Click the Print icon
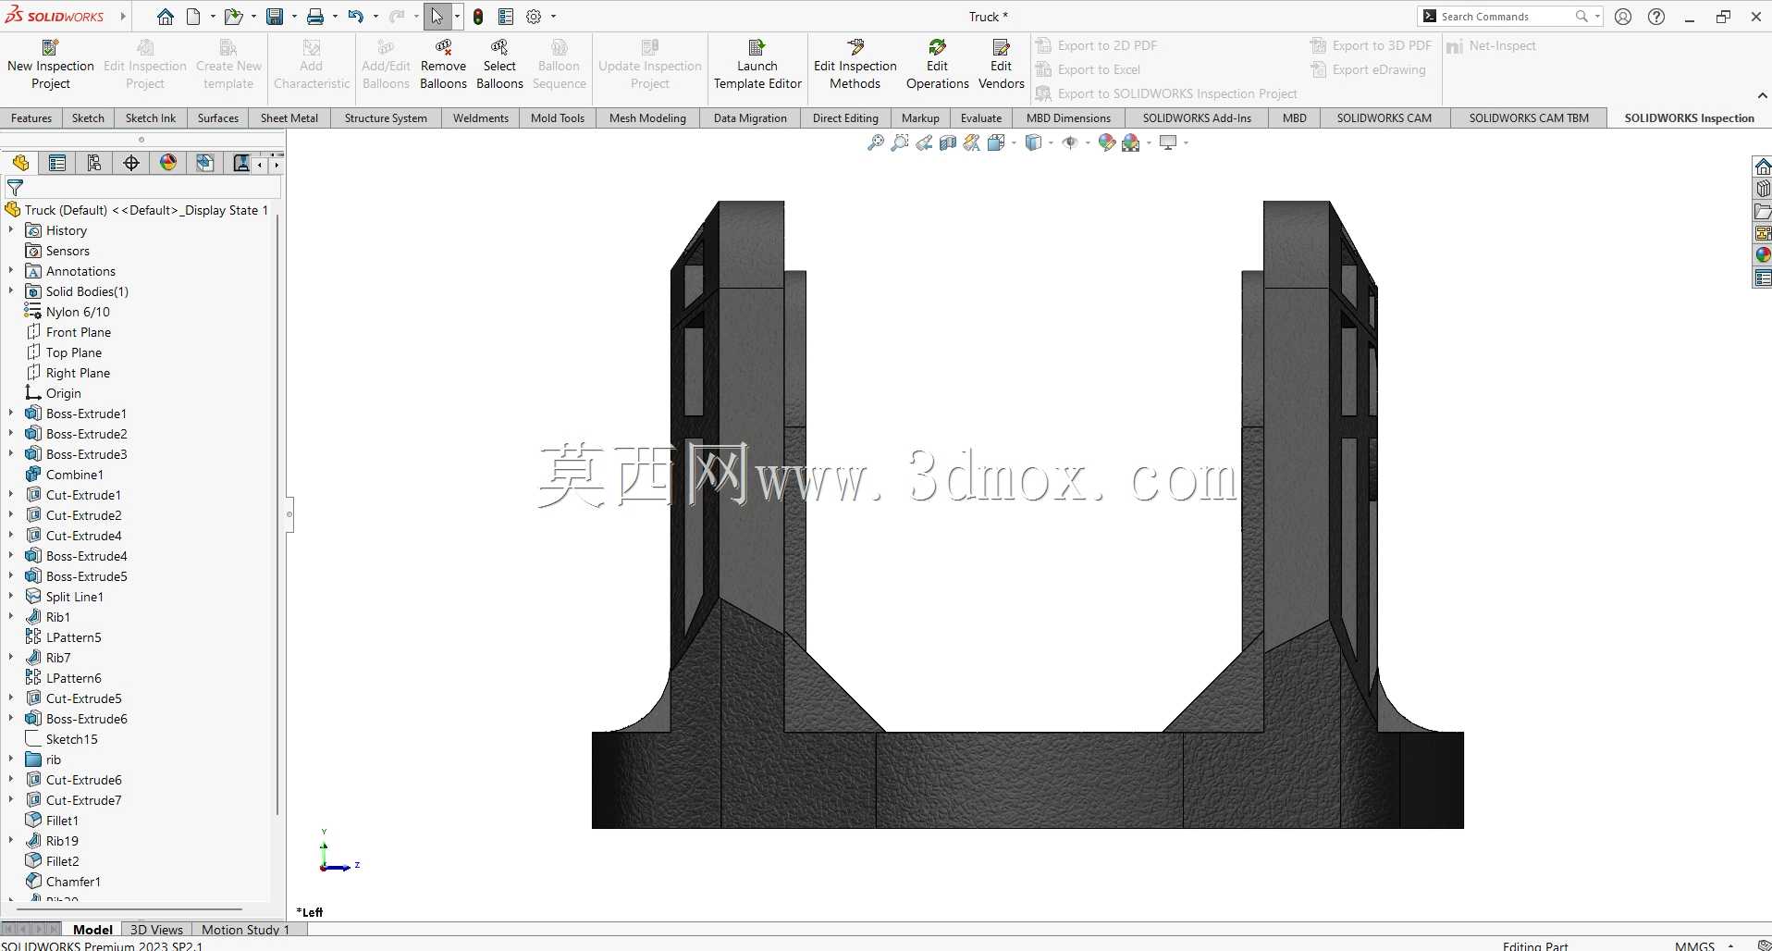This screenshot has width=1772, height=951. [x=315, y=17]
